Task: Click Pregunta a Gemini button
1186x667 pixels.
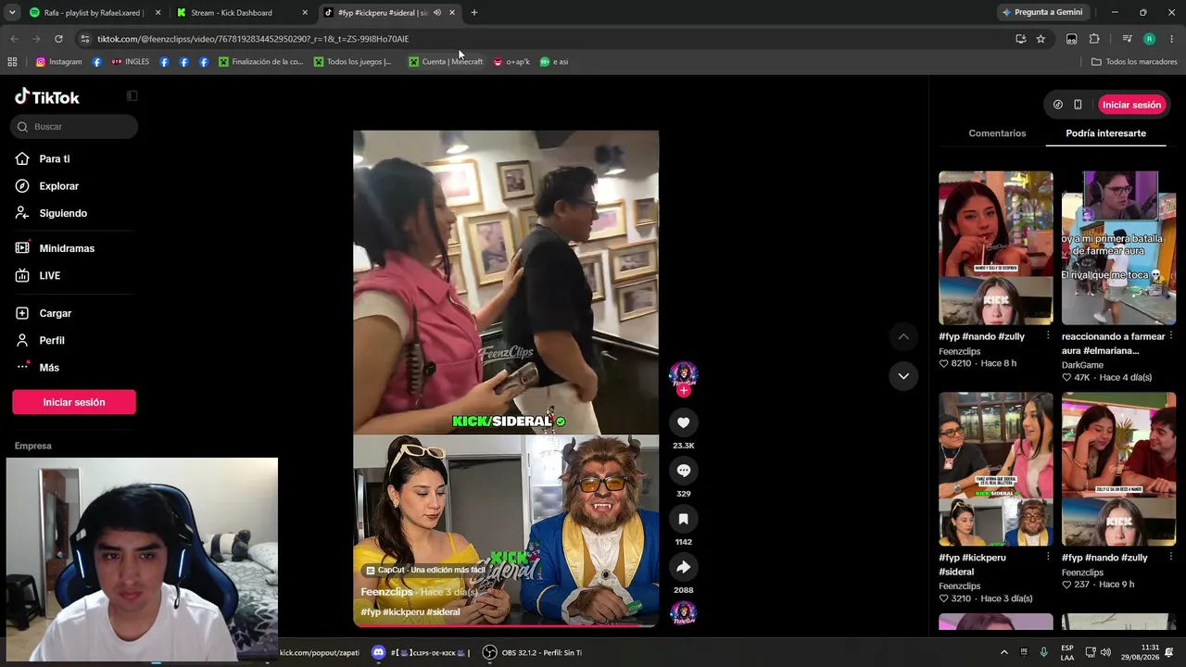Action: (1042, 13)
